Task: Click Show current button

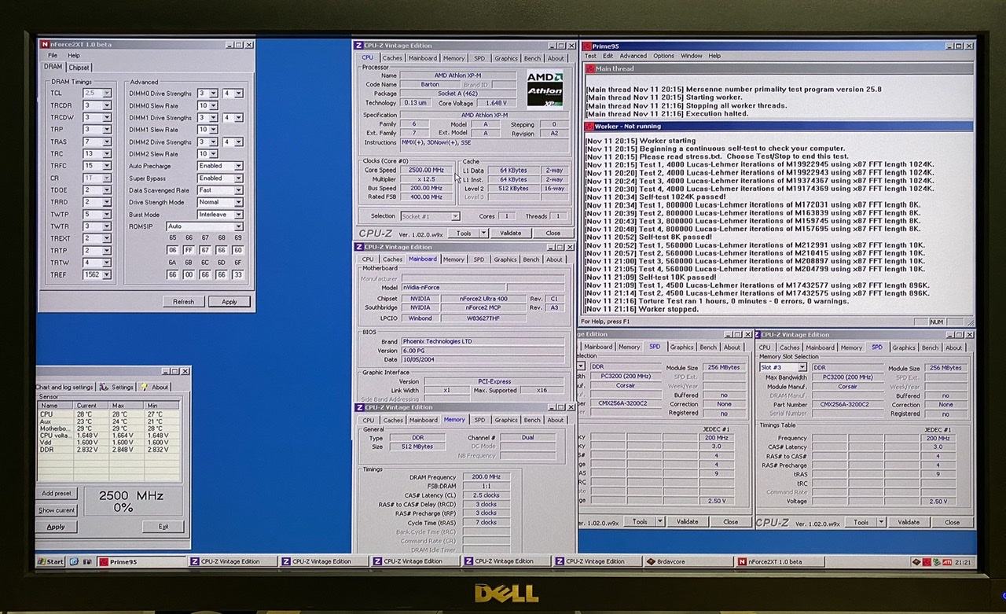Action: click(x=57, y=510)
